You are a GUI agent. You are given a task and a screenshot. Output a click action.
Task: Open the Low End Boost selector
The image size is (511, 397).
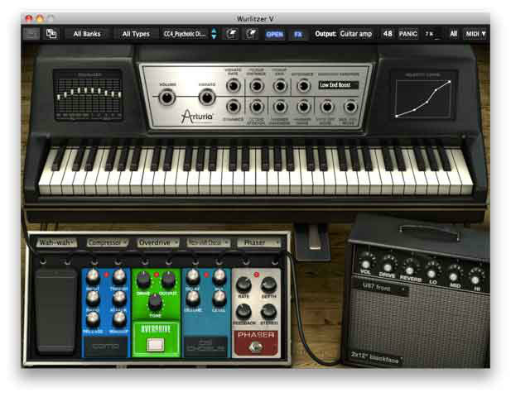339,85
